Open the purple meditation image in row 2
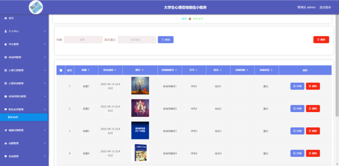Image resolution: width=339 pixels, height=166 pixels. point(140,108)
